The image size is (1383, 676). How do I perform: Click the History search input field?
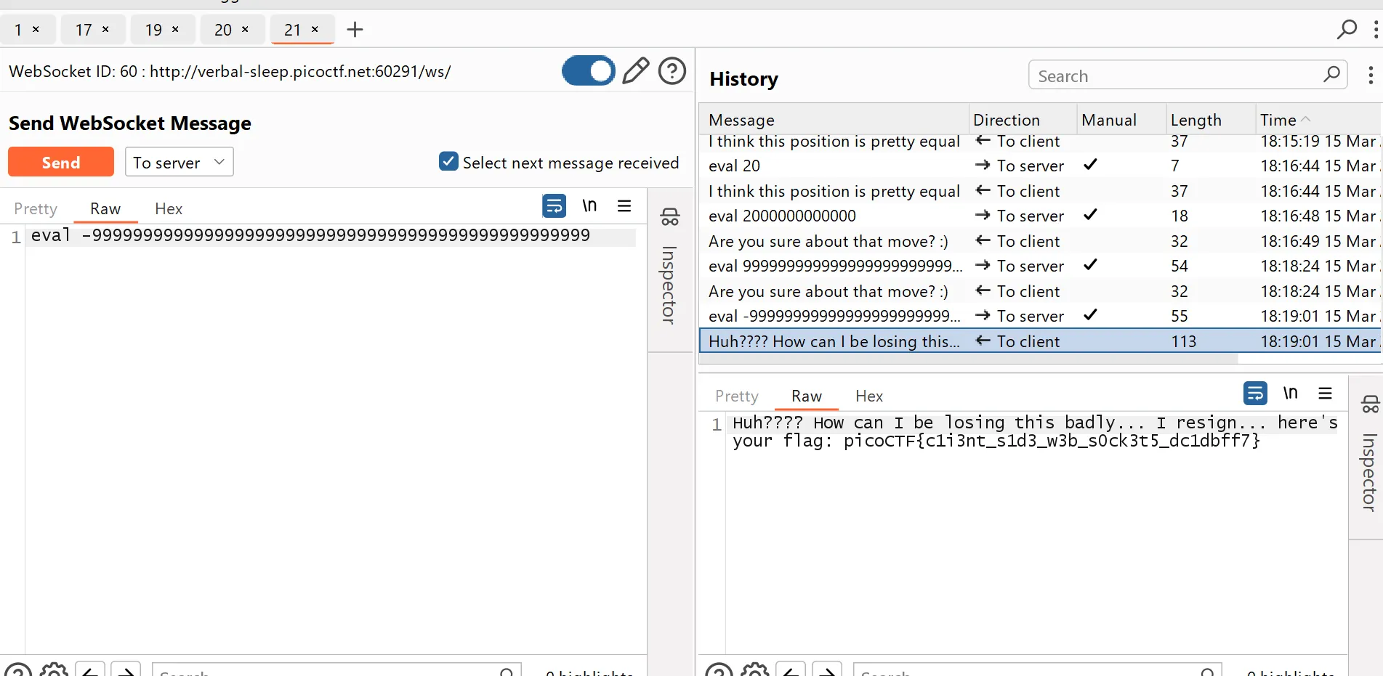1177,76
